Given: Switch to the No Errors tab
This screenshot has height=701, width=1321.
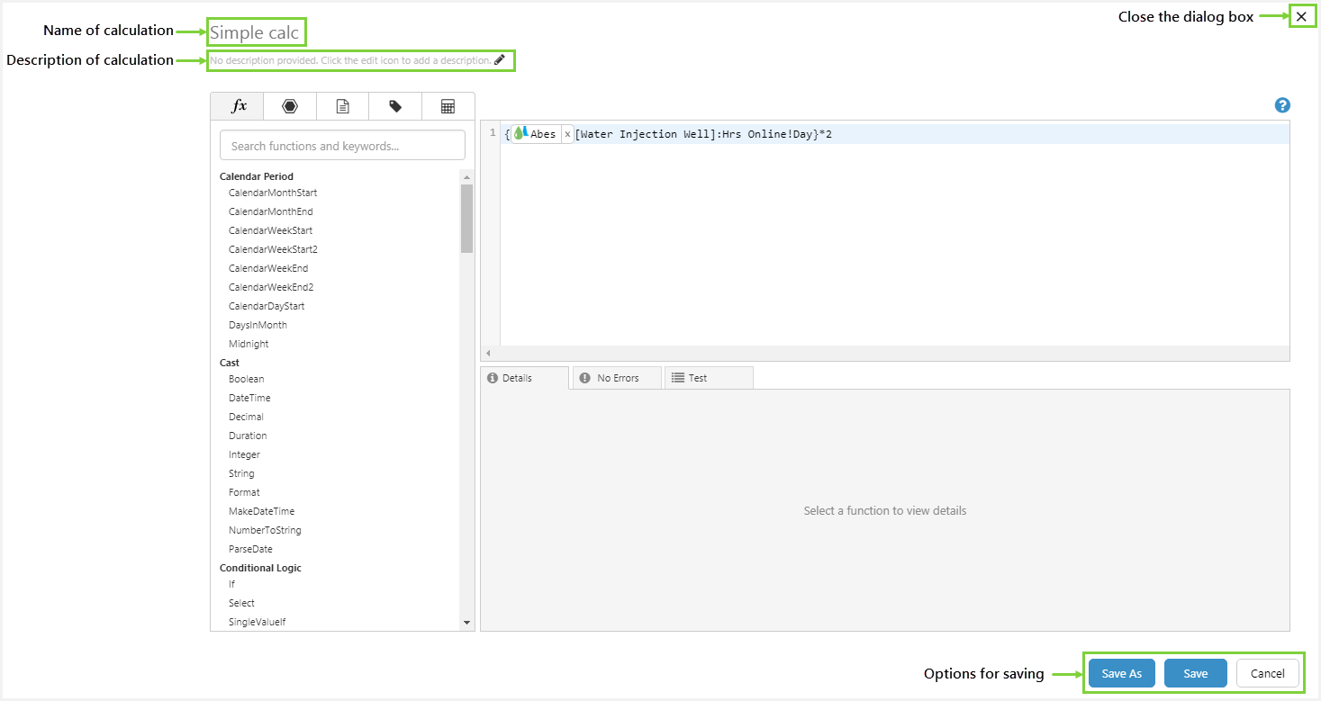Looking at the screenshot, I should pyautogui.click(x=617, y=378).
